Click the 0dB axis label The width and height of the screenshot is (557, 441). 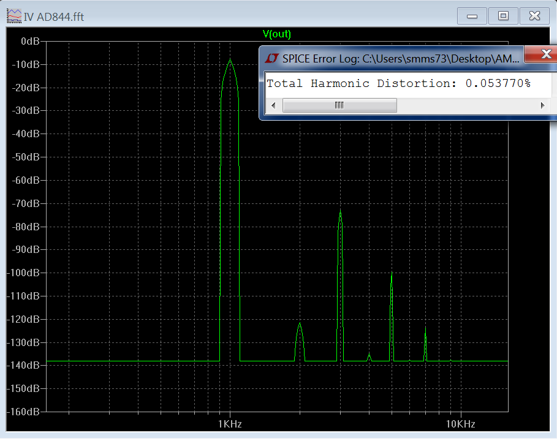(x=30, y=41)
